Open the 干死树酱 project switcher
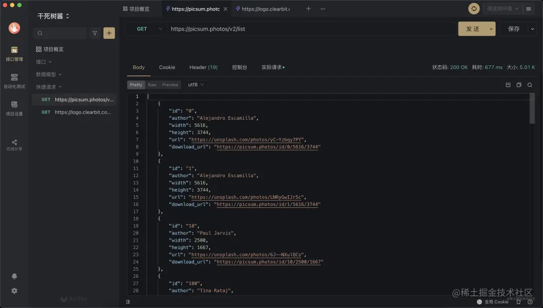The image size is (543, 308). (53, 16)
